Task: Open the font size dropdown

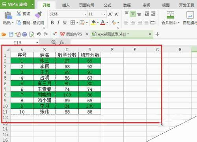Action: click(104, 14)
